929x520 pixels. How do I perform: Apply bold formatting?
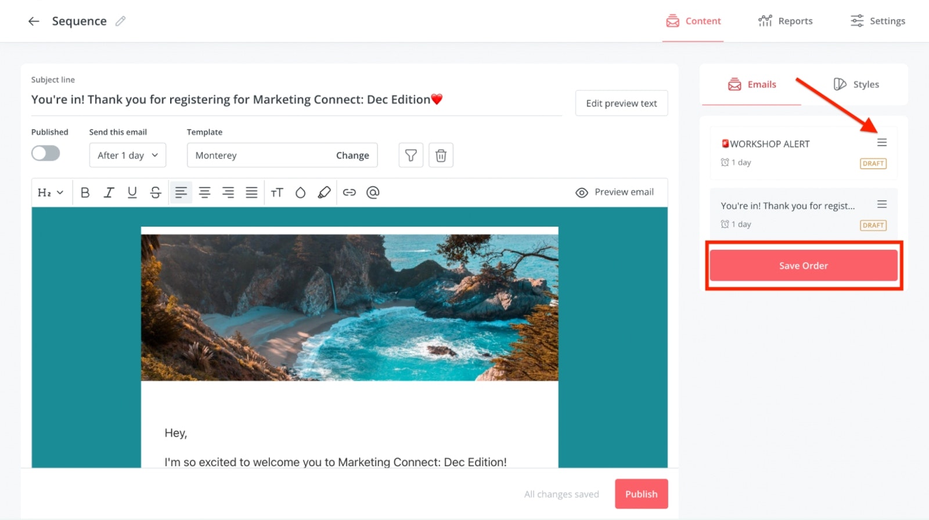pyautogui.click(x=85, y=192)
